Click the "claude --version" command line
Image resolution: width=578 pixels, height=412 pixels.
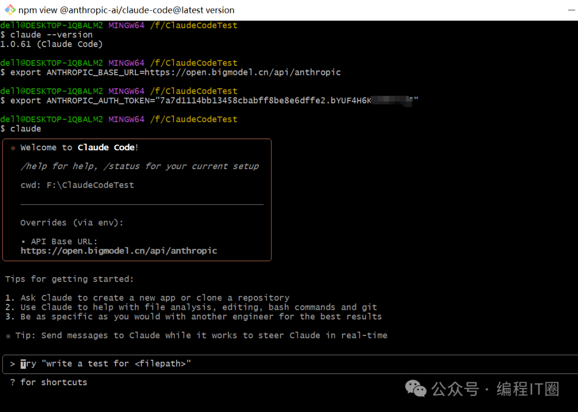tap(47, 35)
